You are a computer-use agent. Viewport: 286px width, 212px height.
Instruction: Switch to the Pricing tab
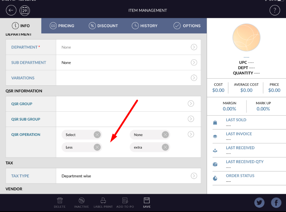tap(62, 26)
